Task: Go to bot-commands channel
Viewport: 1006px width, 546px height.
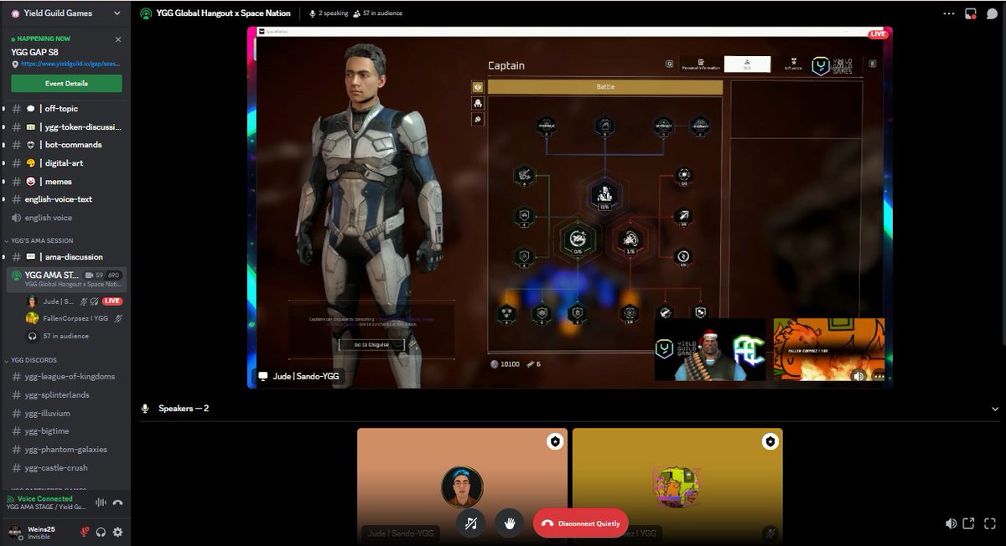Action: tap(65, 145)
